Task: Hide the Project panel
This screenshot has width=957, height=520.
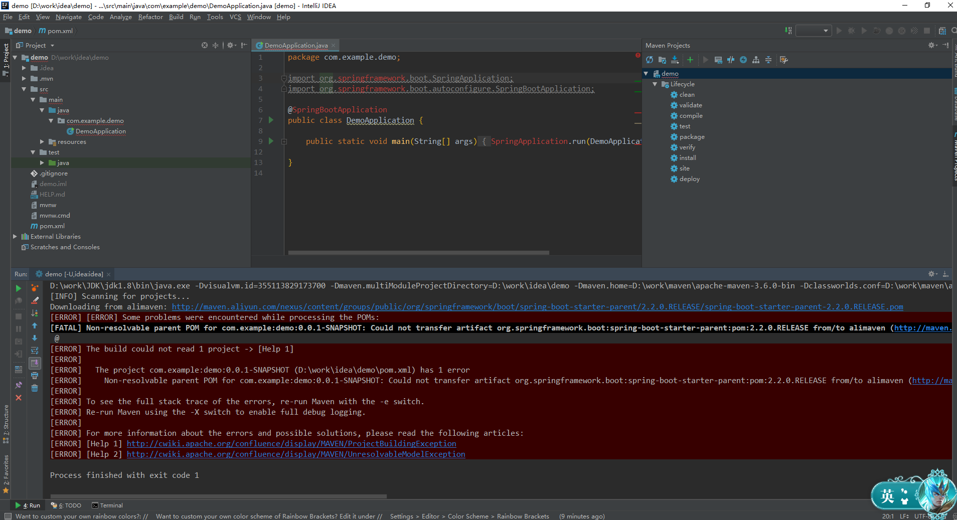Action: (244, 45)
